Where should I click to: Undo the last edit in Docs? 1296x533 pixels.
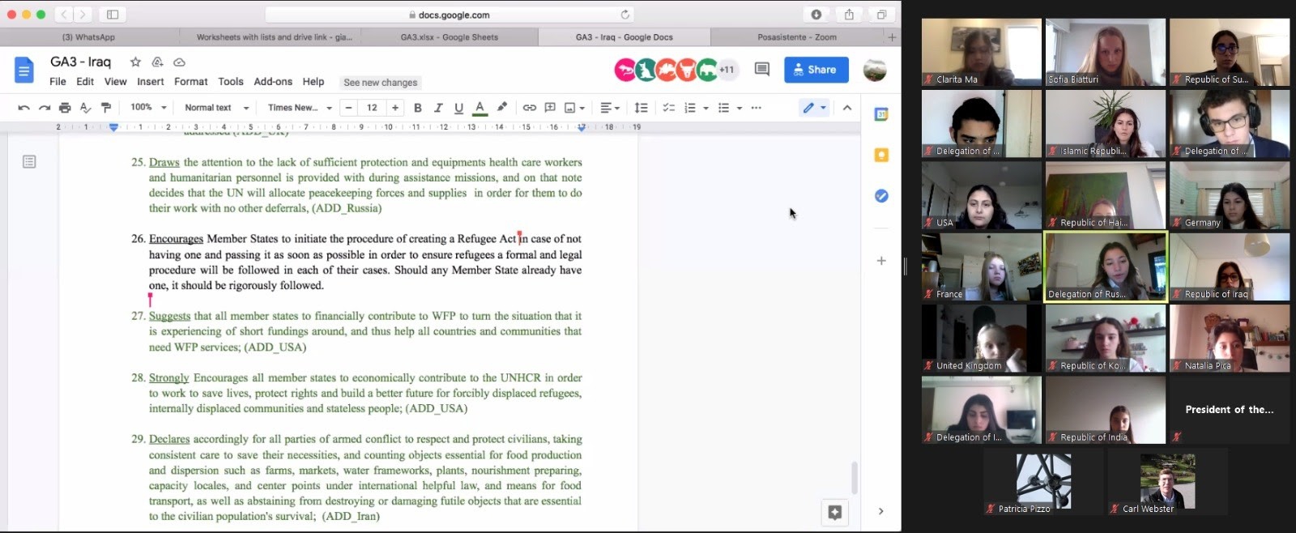[x=23, y=108]
